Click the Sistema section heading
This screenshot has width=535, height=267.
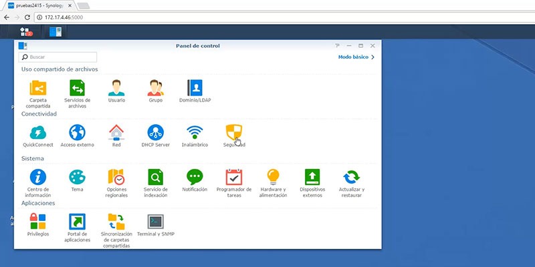[x=32, y=158]
